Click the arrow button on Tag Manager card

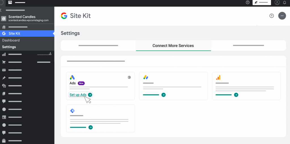(90, 127)
